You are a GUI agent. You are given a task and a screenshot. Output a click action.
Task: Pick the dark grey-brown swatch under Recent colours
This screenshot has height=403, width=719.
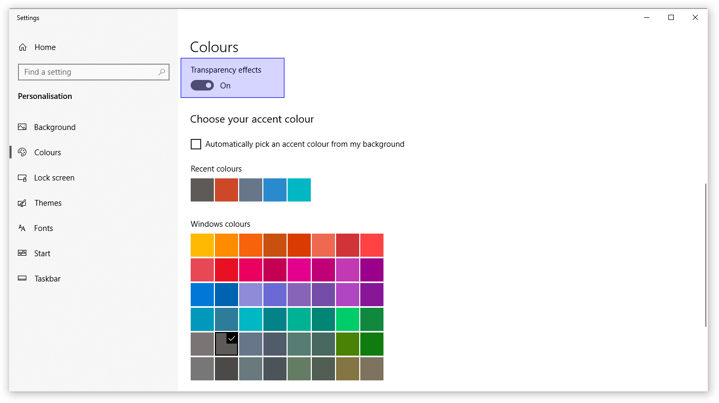[x=202, y=190]
